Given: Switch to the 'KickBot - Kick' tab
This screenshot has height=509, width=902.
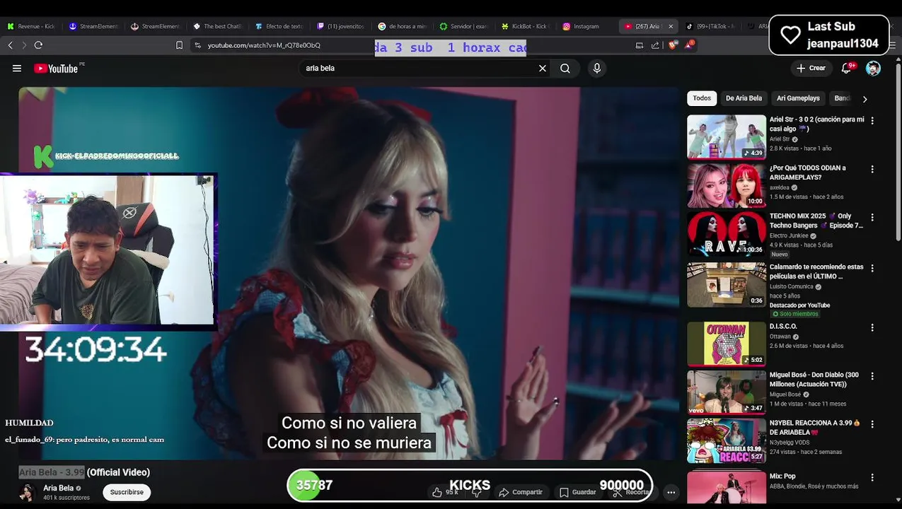Looking at the screenshot, I should (x=526, y=26).
